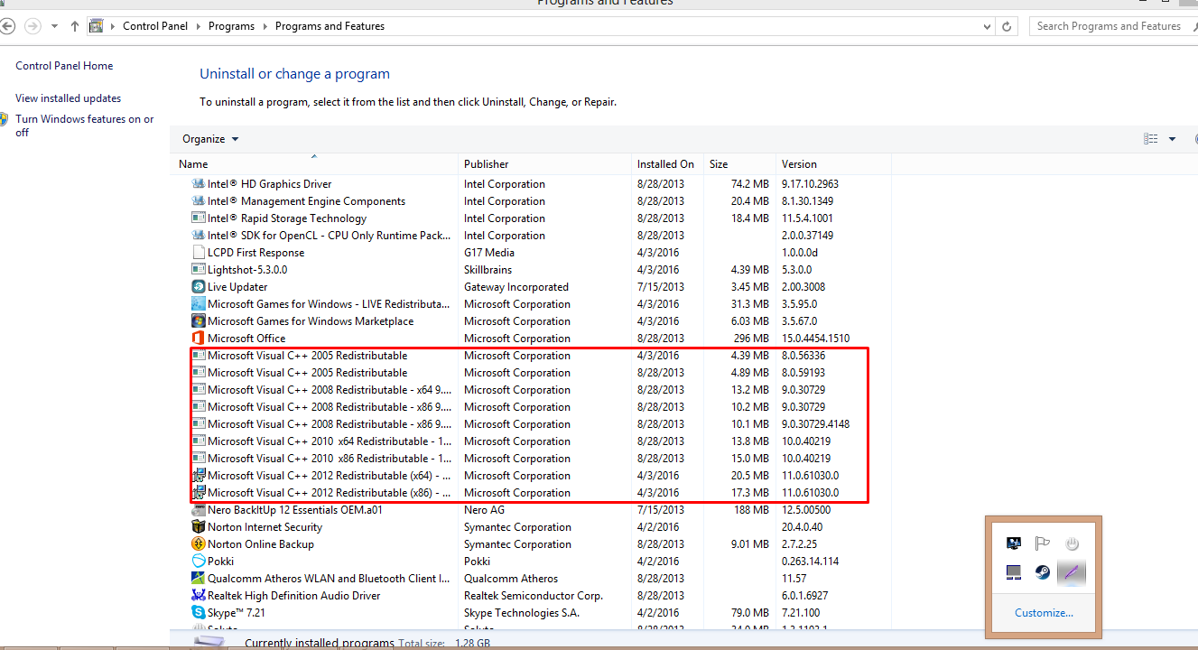
Task: Click the Back arrow navigation button
Action: 8,26
